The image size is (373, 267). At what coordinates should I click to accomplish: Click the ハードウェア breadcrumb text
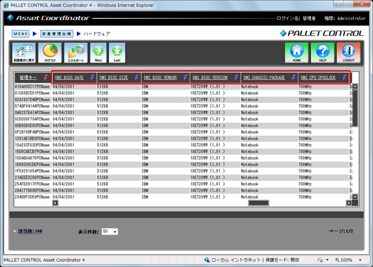pyautogui.click(x=96, y=34)
